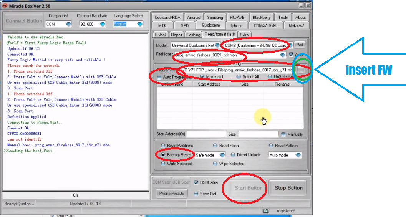Open the Auto mode dropdown
Viewport: 406px width, 217px height.
pos(298,155)
